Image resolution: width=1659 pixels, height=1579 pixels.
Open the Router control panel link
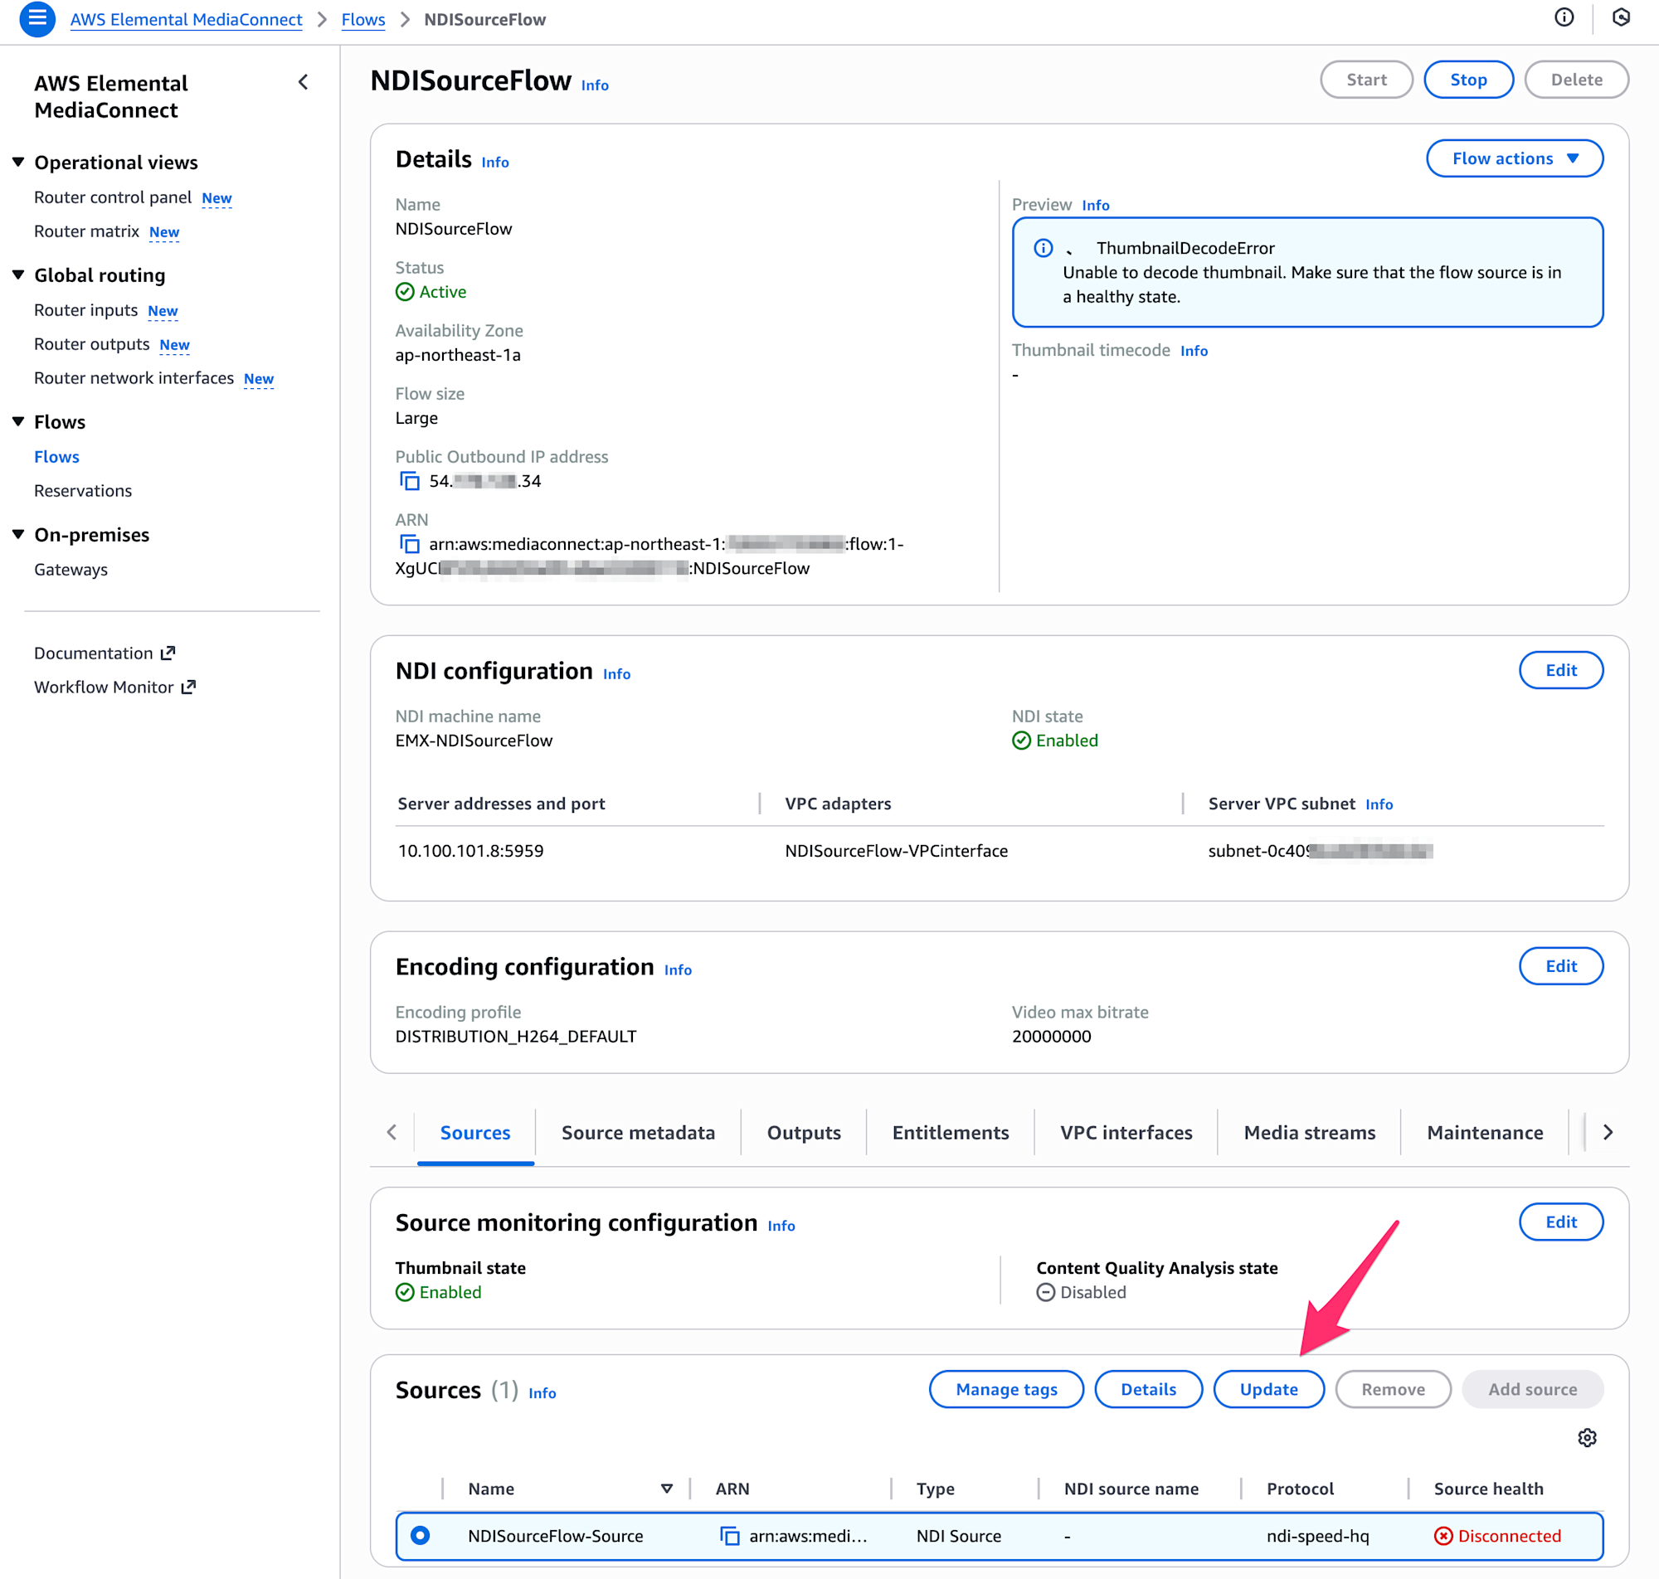point(113,197)
